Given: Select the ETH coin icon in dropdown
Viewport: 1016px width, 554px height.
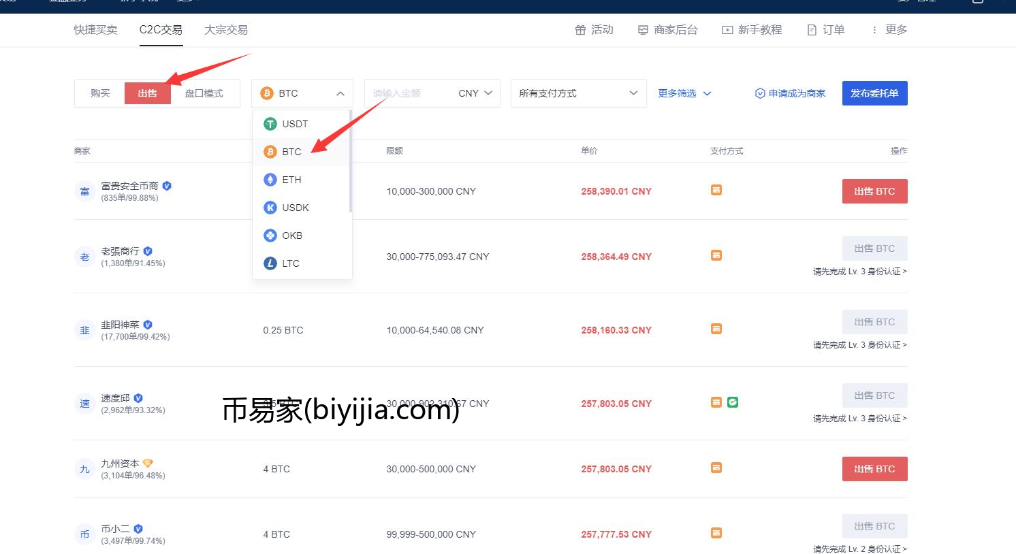Looking at the screenshot, I should (x=270, y=180).
